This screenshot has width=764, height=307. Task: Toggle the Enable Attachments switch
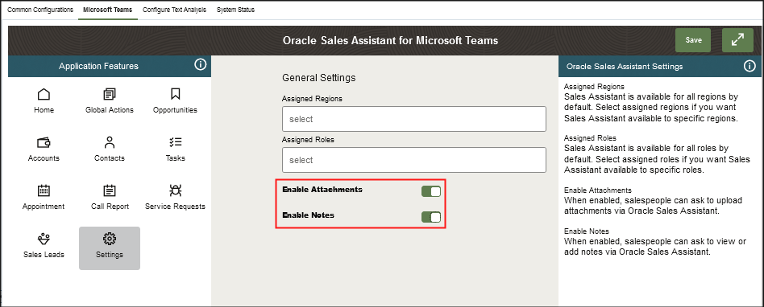tap(431, 191)
